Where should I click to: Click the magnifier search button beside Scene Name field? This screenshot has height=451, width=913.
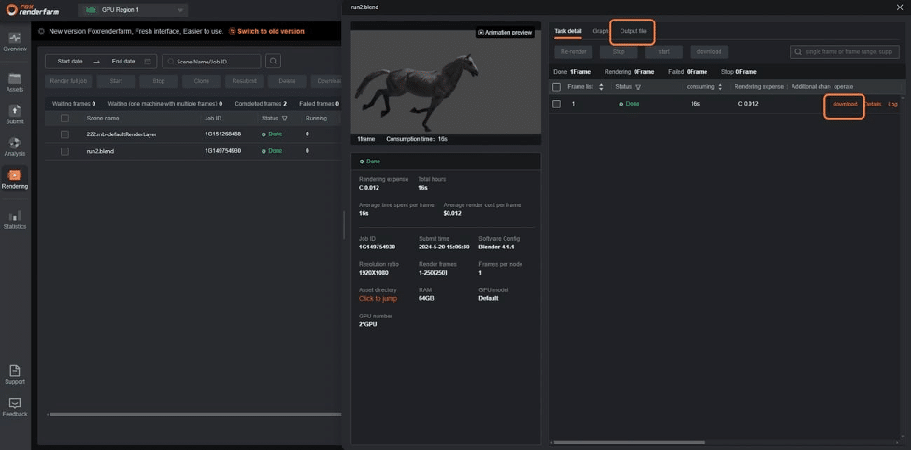[x=274, y=61]
